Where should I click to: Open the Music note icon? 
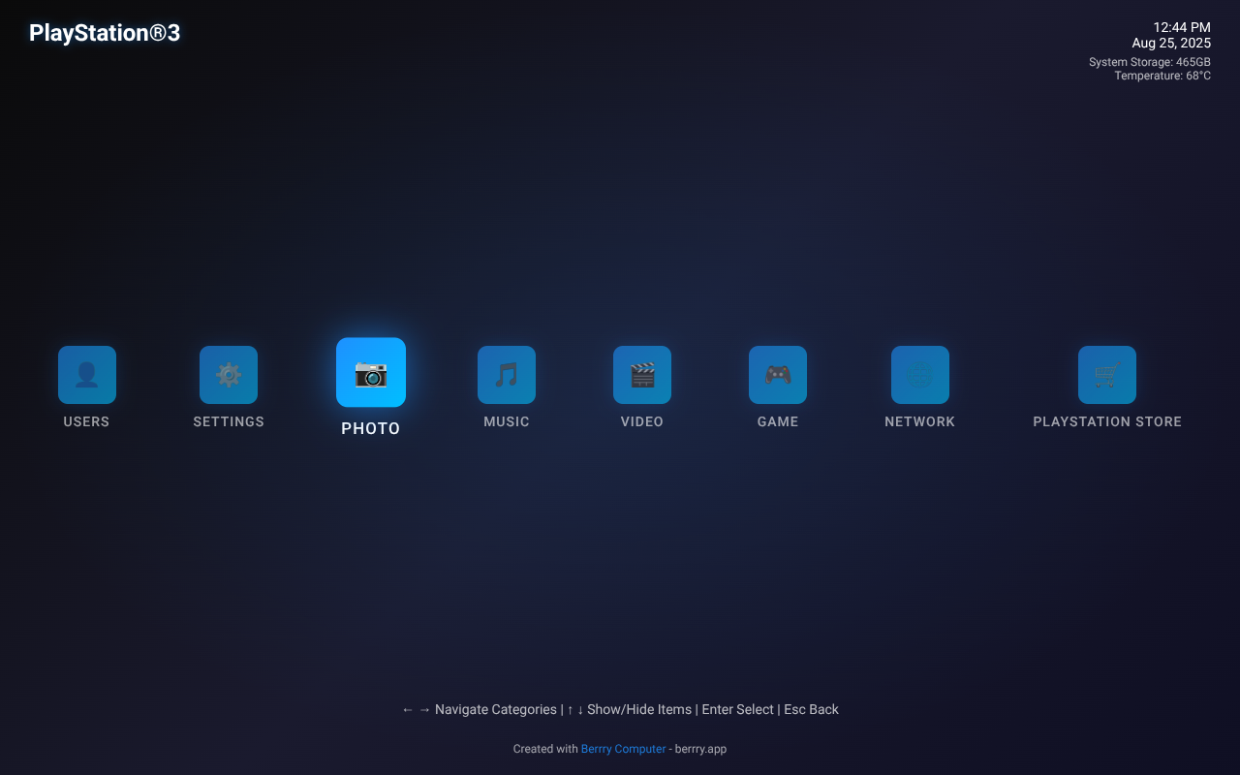click(507, 375)
